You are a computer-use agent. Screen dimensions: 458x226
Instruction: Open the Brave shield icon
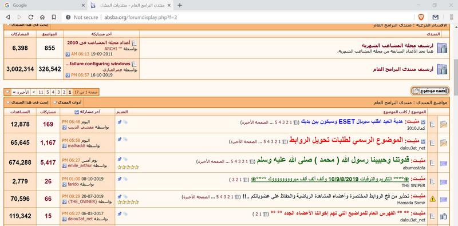[x=421, y=17]
